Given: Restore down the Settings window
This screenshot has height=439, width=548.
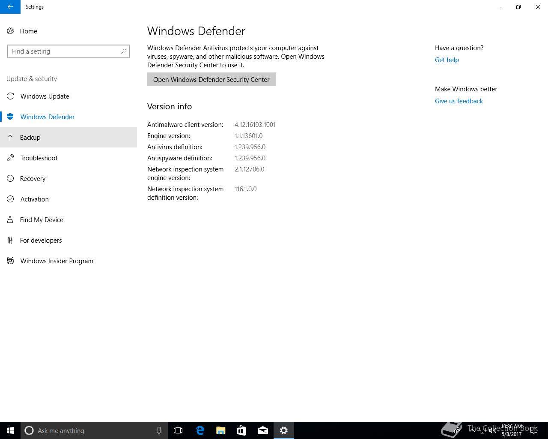Looking at the screenshot, I should (518, 7).
